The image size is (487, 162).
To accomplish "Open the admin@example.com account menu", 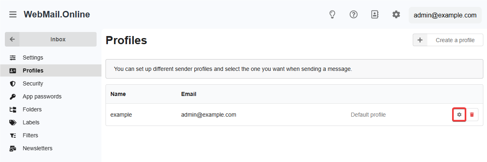I will (445, 15).
